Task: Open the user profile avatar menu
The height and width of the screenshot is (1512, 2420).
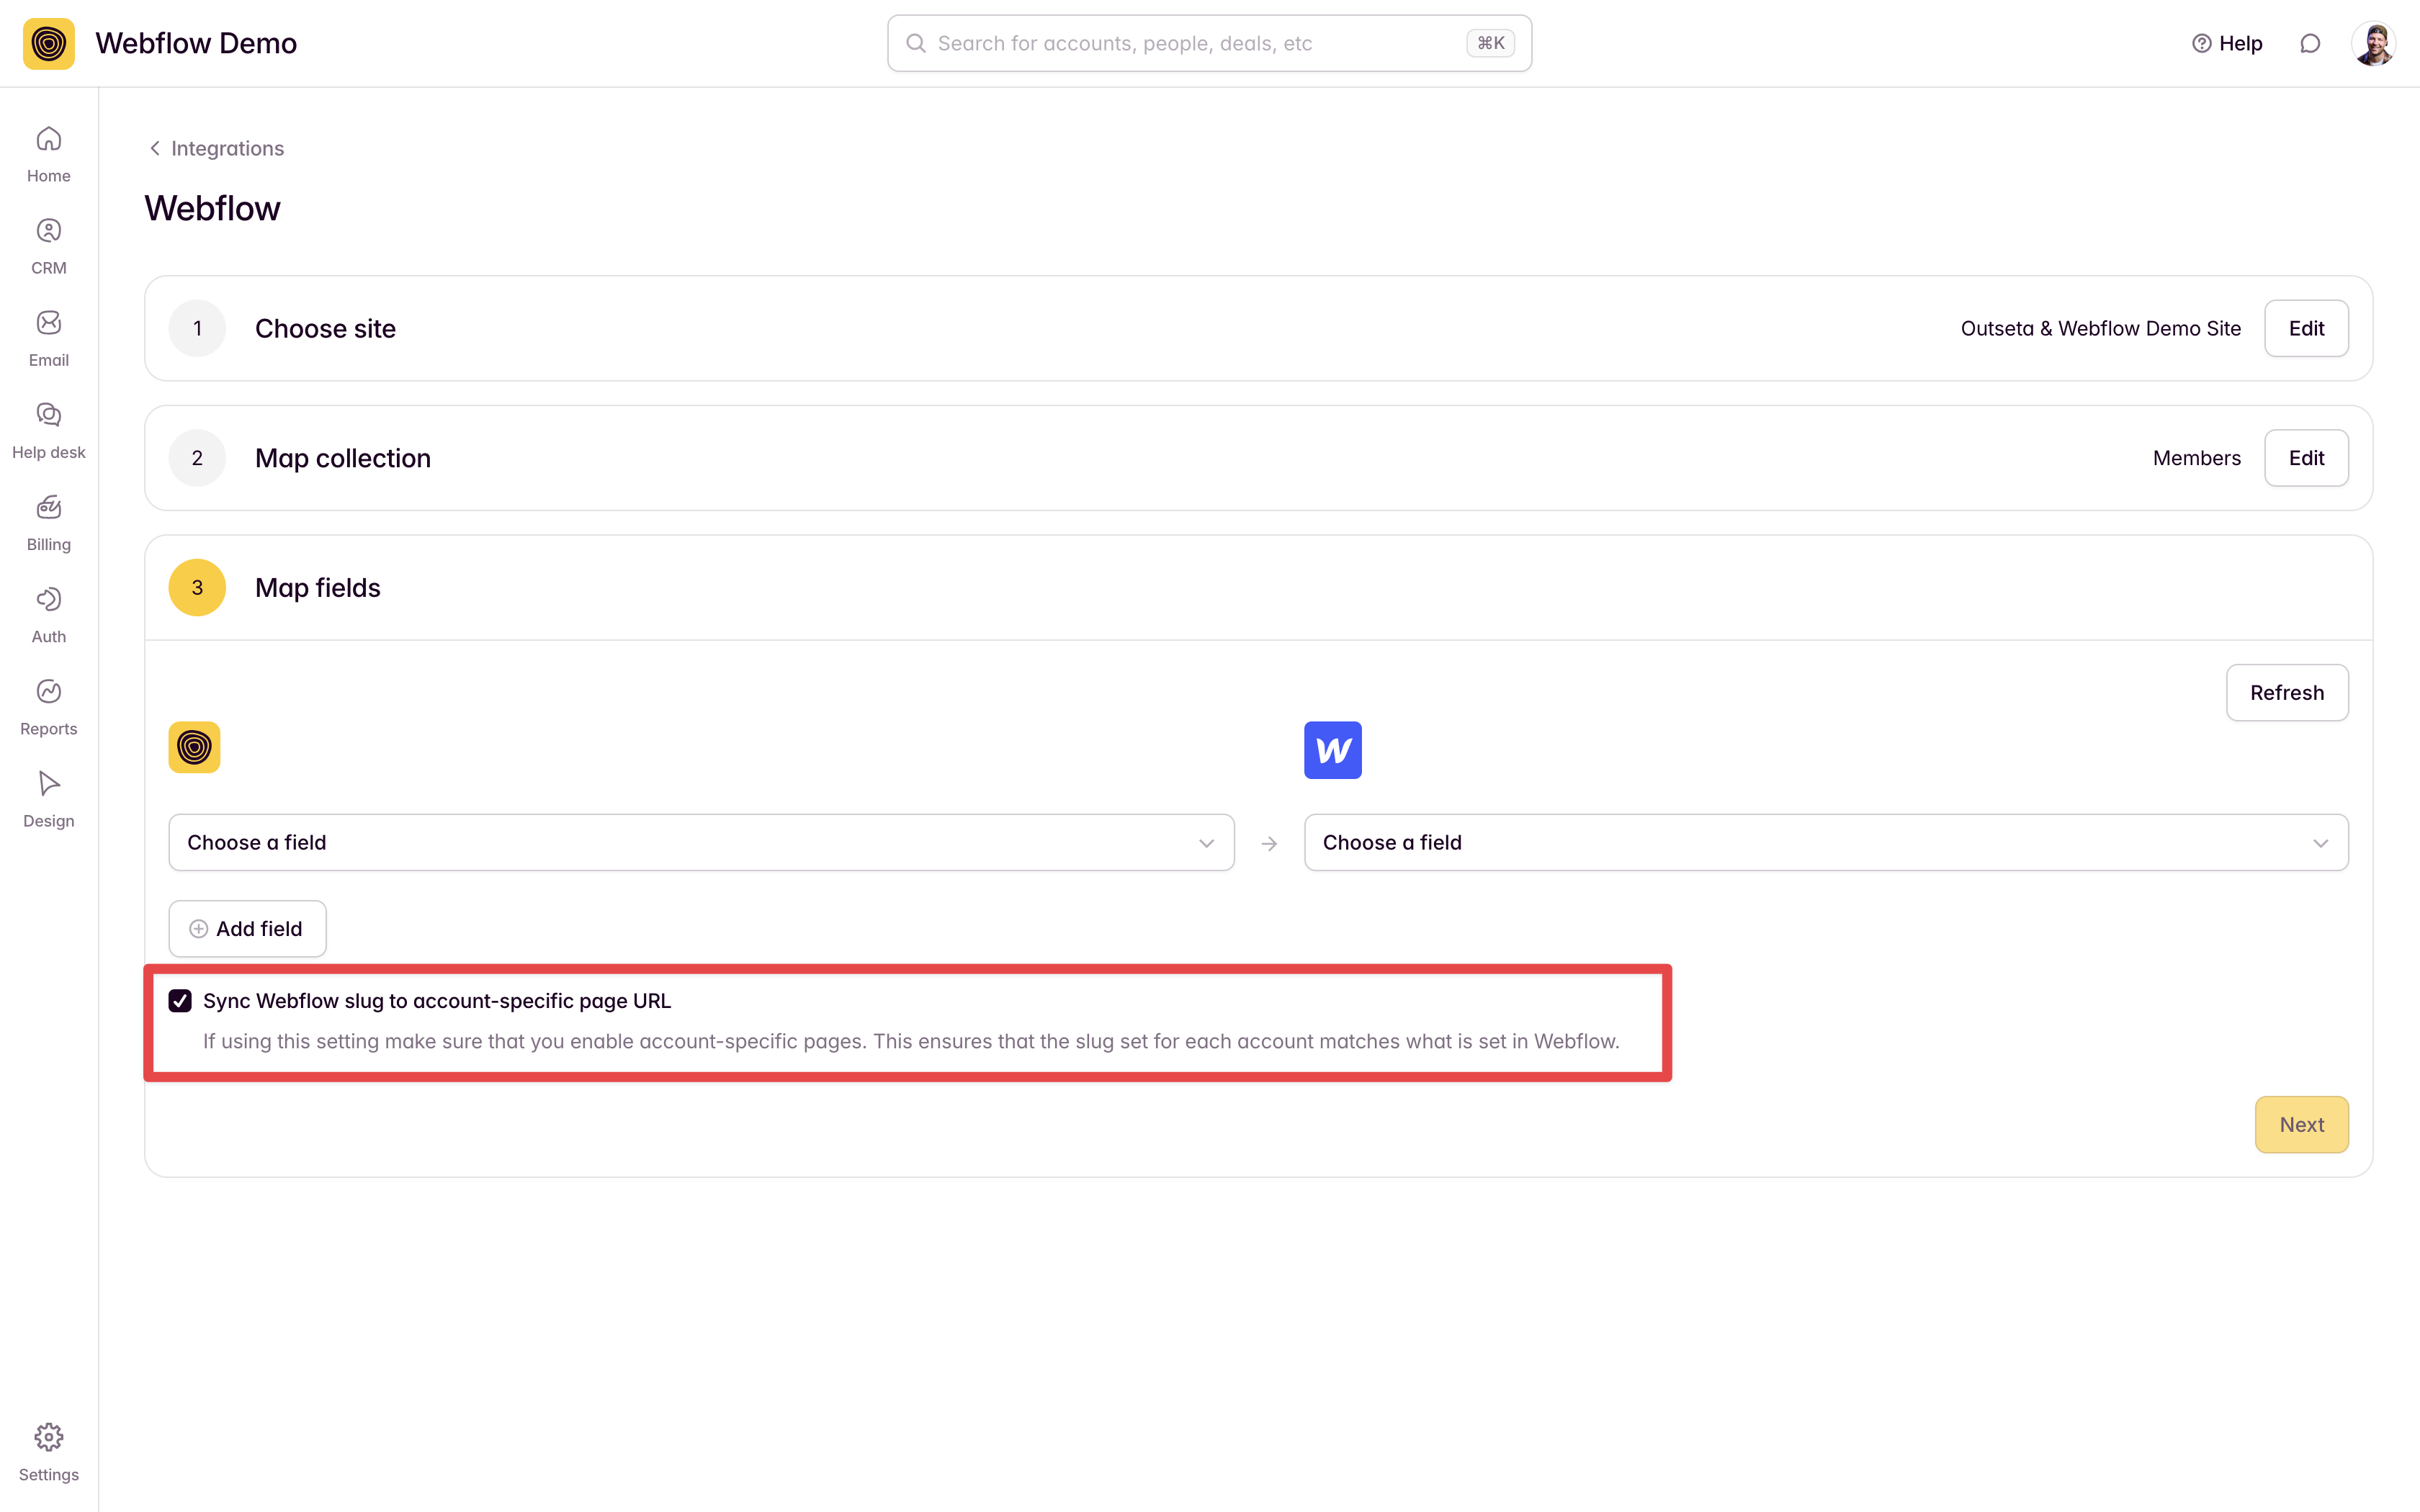Action: pos(2374,43)
